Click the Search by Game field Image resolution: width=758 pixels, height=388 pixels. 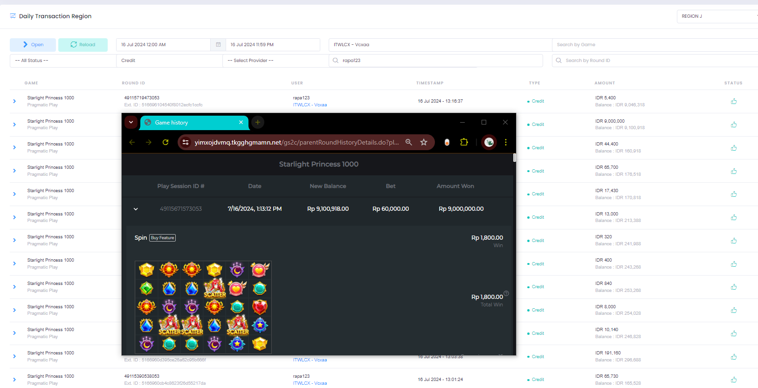coord(655,45)
